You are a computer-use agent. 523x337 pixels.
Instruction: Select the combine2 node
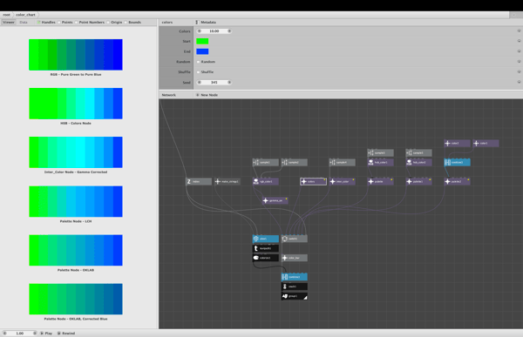(x=458, y=162)
